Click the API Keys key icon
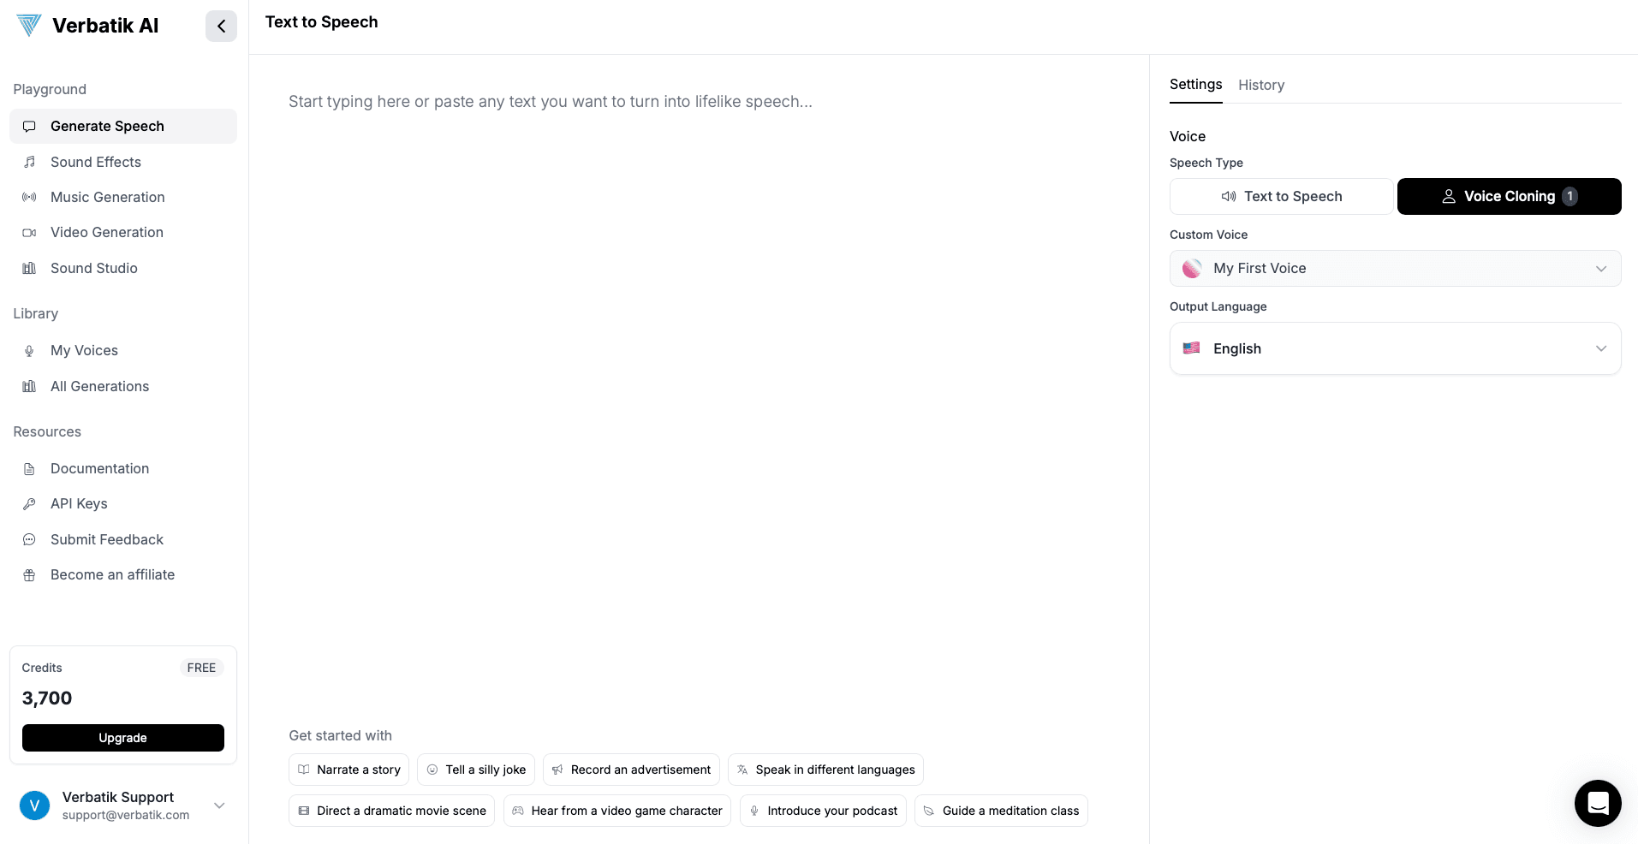 click(x=29, y=503)
